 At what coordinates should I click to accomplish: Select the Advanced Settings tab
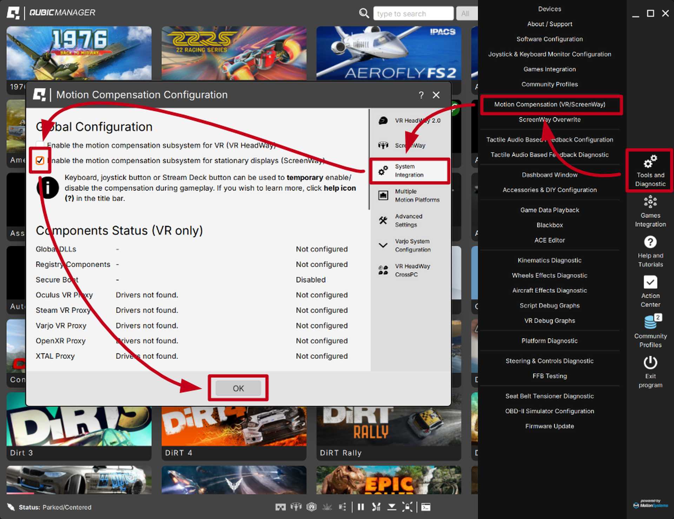point(410,221)
